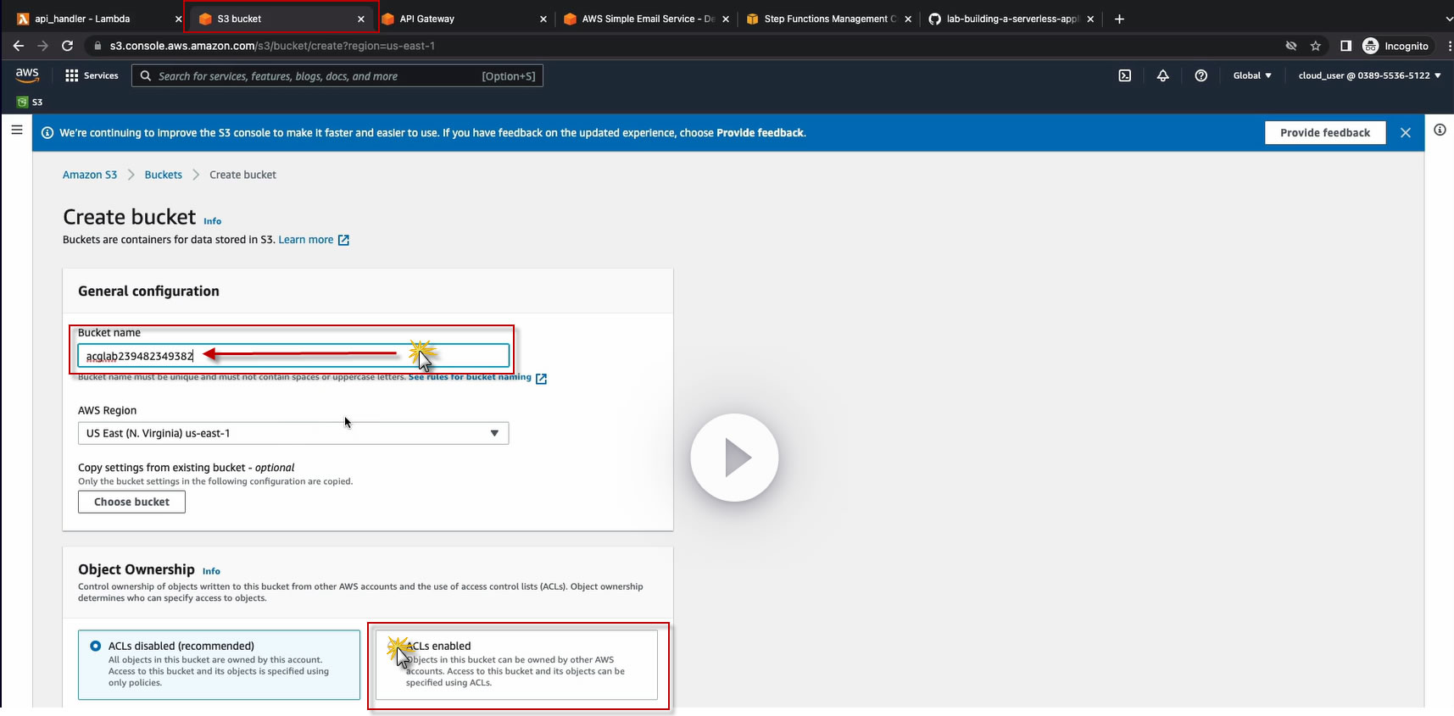This screenshot has width=1454, height=716.
Task: Play the video with the center play button
Action: 734,458
